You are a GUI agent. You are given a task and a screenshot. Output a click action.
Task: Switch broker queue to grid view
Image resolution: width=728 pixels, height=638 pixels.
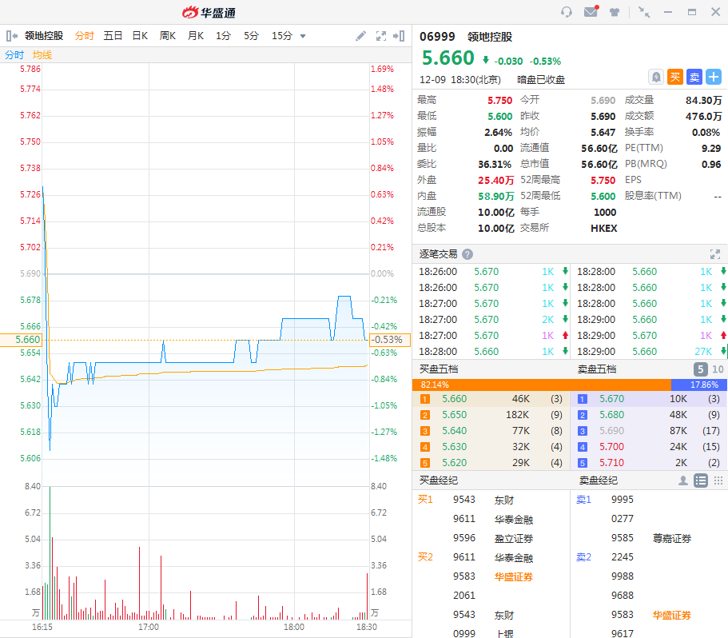point(718,480)
